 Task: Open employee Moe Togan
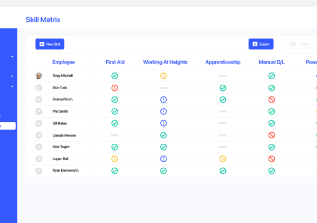click(61, 147)
